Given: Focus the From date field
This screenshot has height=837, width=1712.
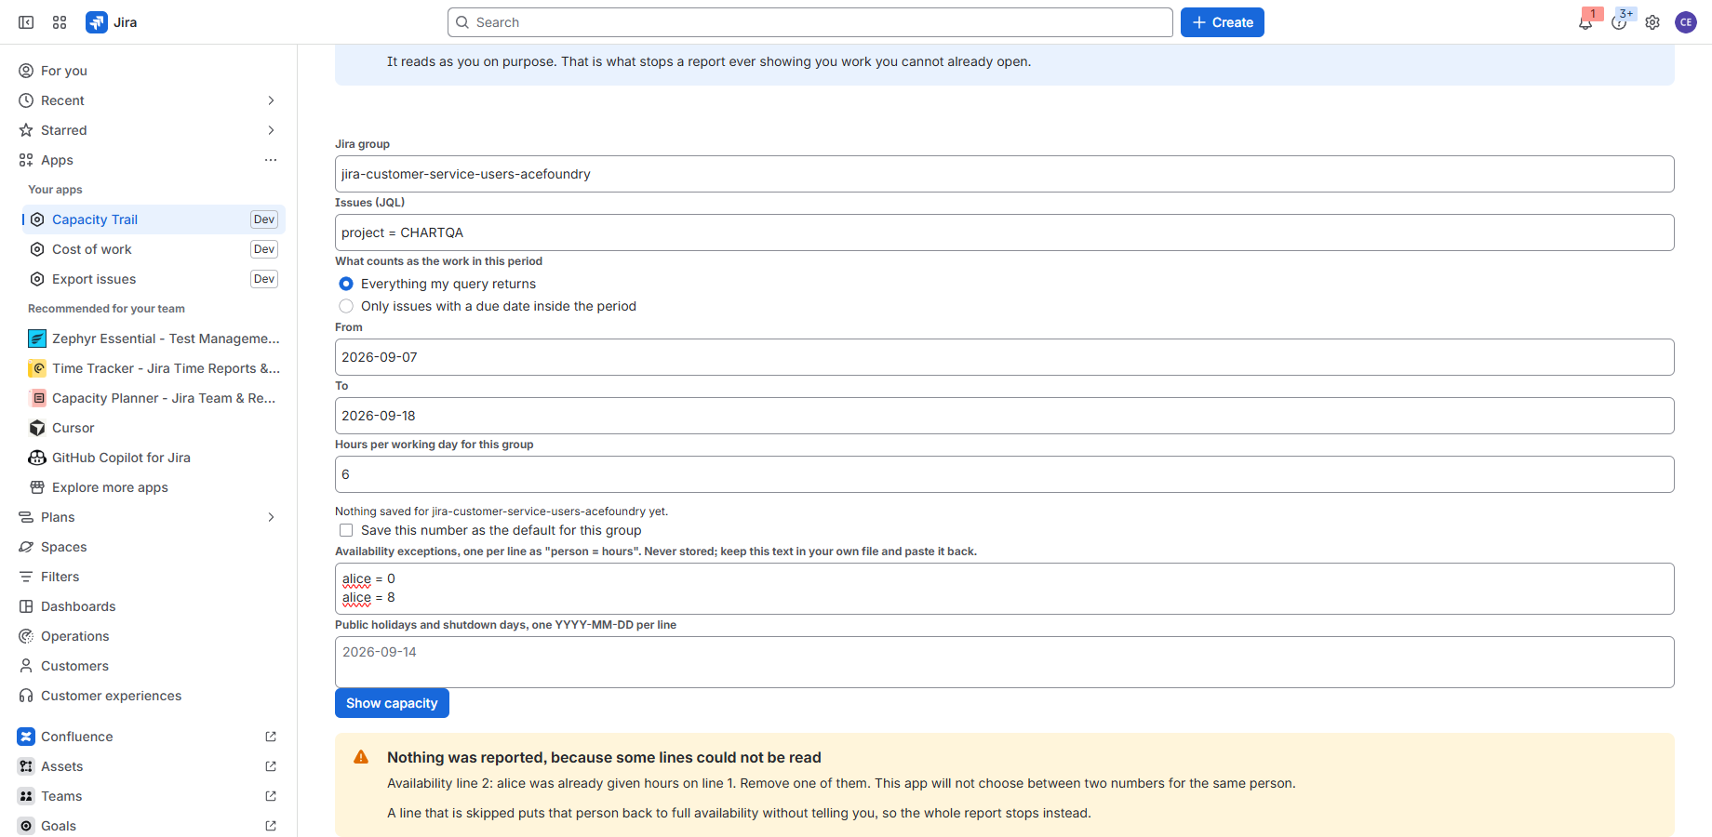Looking at the screenshot, I should click(1005, 357).
